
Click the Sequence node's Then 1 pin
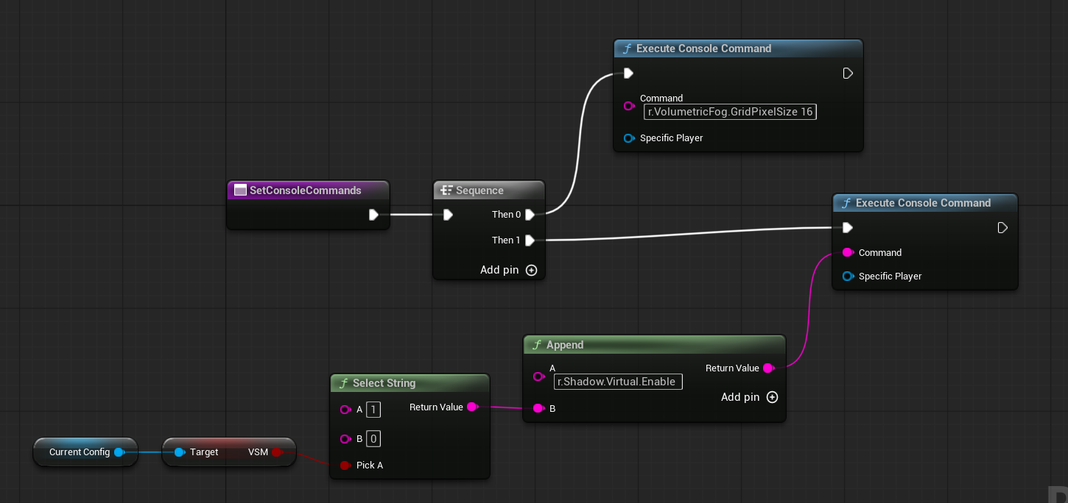(x=530, y=240)
